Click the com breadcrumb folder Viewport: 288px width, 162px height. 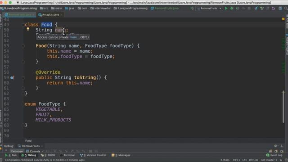(82, 8)
